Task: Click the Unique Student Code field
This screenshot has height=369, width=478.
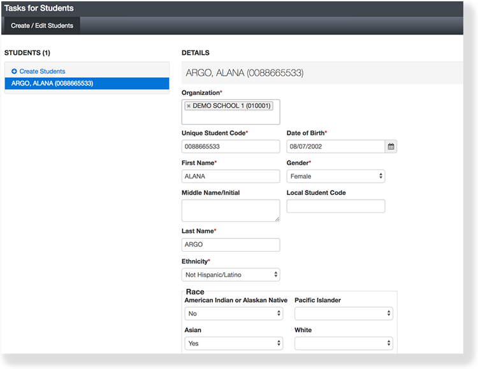Action: [231, 147]
